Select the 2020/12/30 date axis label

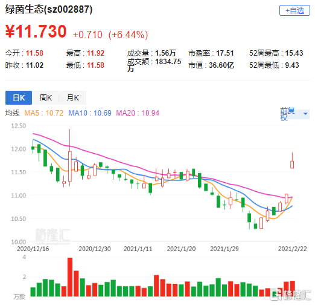pyautogui.click(x=95, y=249)
